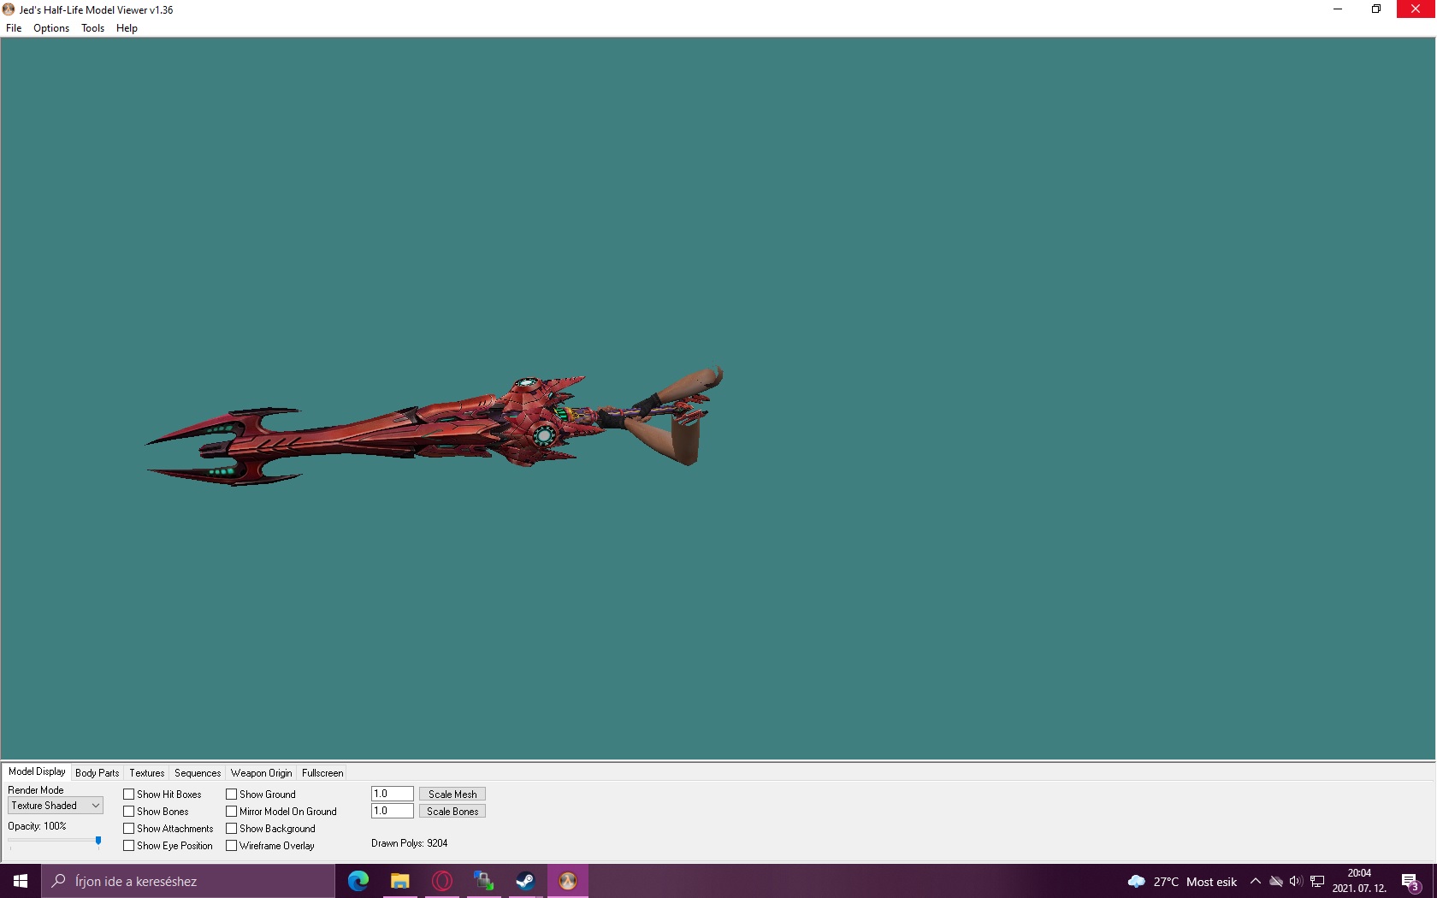Restore down the Model Viewer window
Viewport: 1437px width, 898px height.
1376,9
